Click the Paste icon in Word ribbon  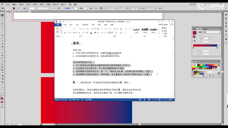[x=58, y=30]
